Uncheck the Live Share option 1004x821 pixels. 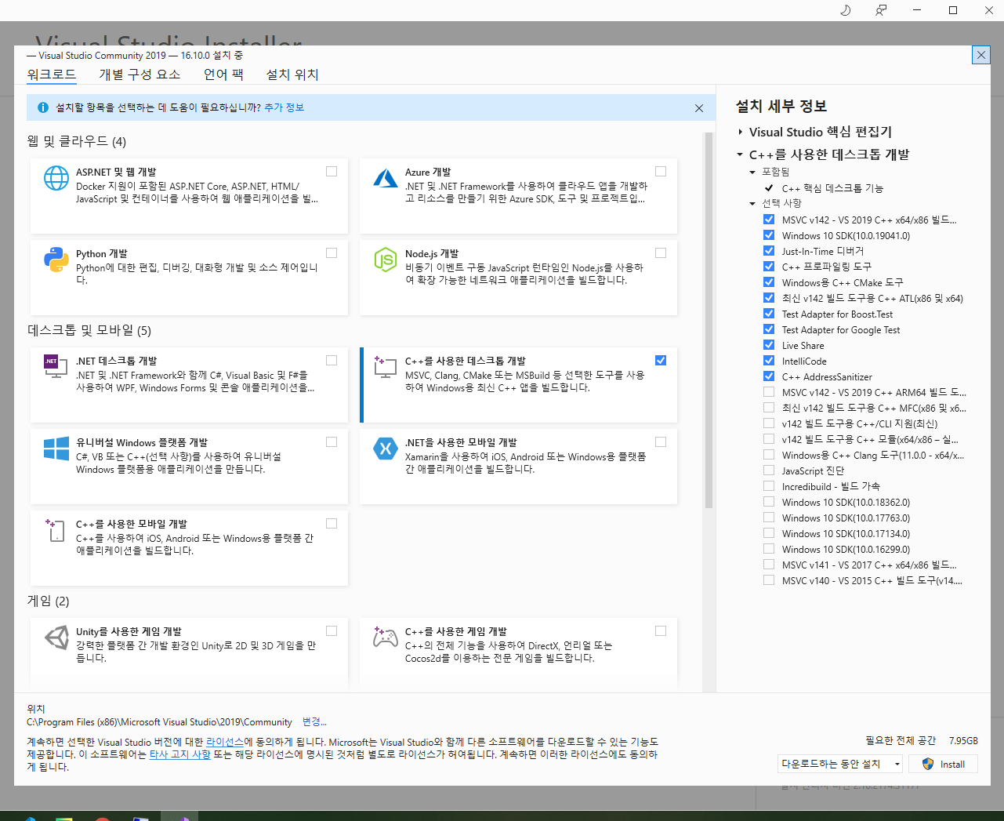pyautogui.click(x=769, y=345)
